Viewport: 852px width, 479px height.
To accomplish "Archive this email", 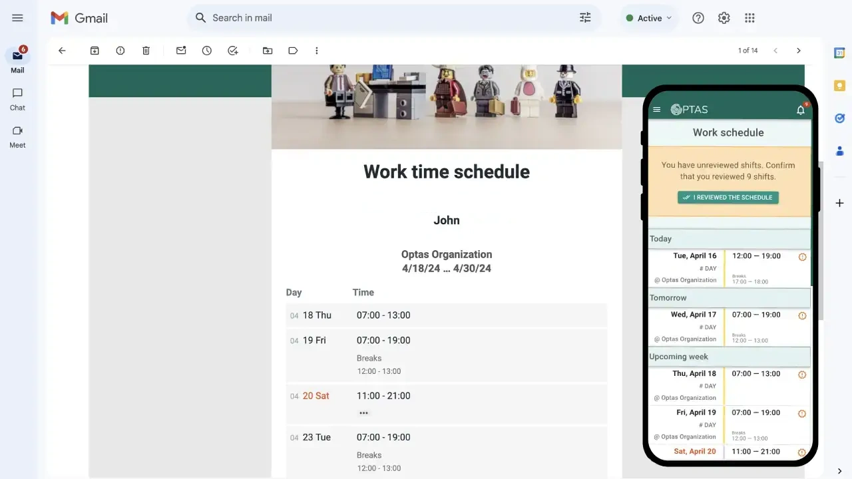I will pyautogui.click(x=95, y=51).
